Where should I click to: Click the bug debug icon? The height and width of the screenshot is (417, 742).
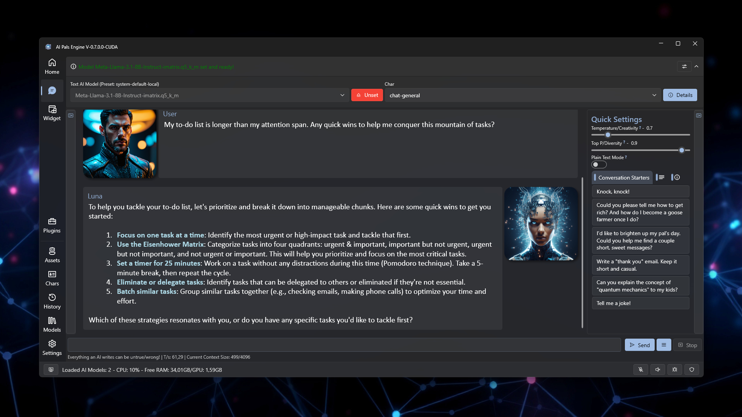pos(674,370)
